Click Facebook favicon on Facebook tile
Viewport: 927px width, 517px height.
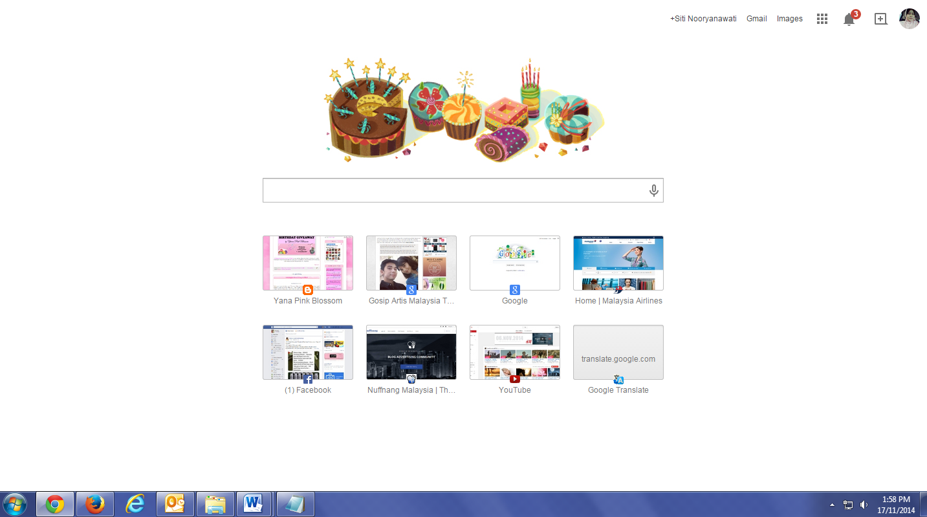(x=308, y=379)
